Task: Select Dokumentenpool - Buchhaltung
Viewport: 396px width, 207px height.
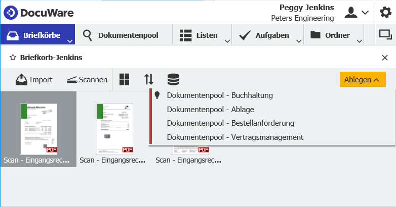Action: click(x=220, y=95)
